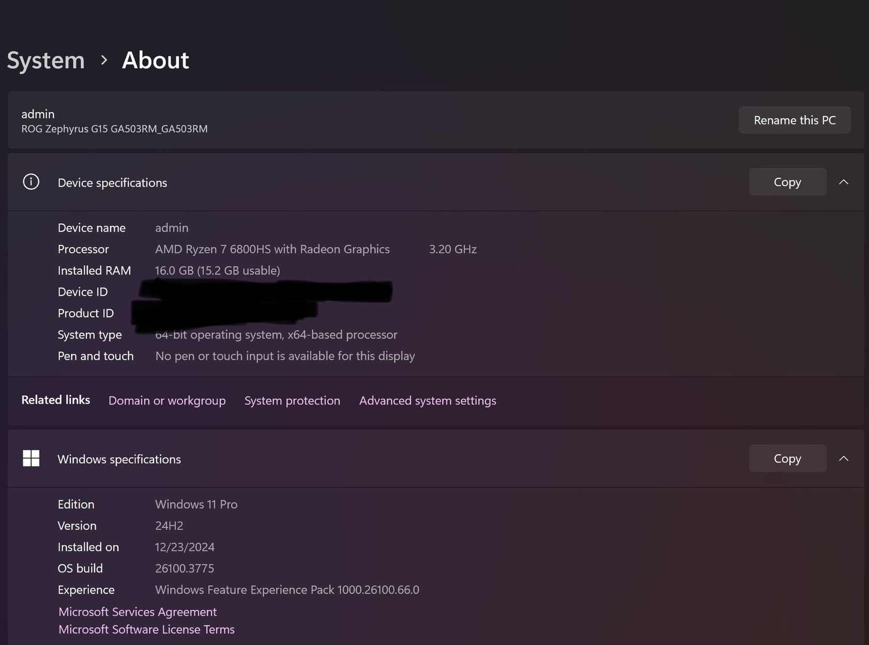
Task: Click the breadcrumb arrow after System
Action: point(104,60)
